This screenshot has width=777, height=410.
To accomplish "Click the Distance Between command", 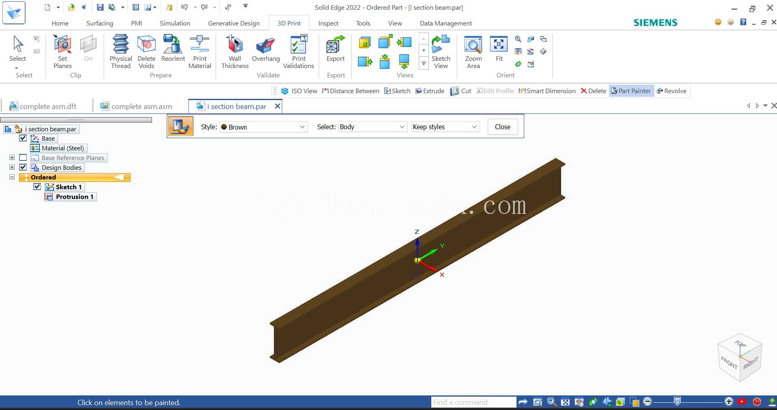I will [x=351, y=91].
